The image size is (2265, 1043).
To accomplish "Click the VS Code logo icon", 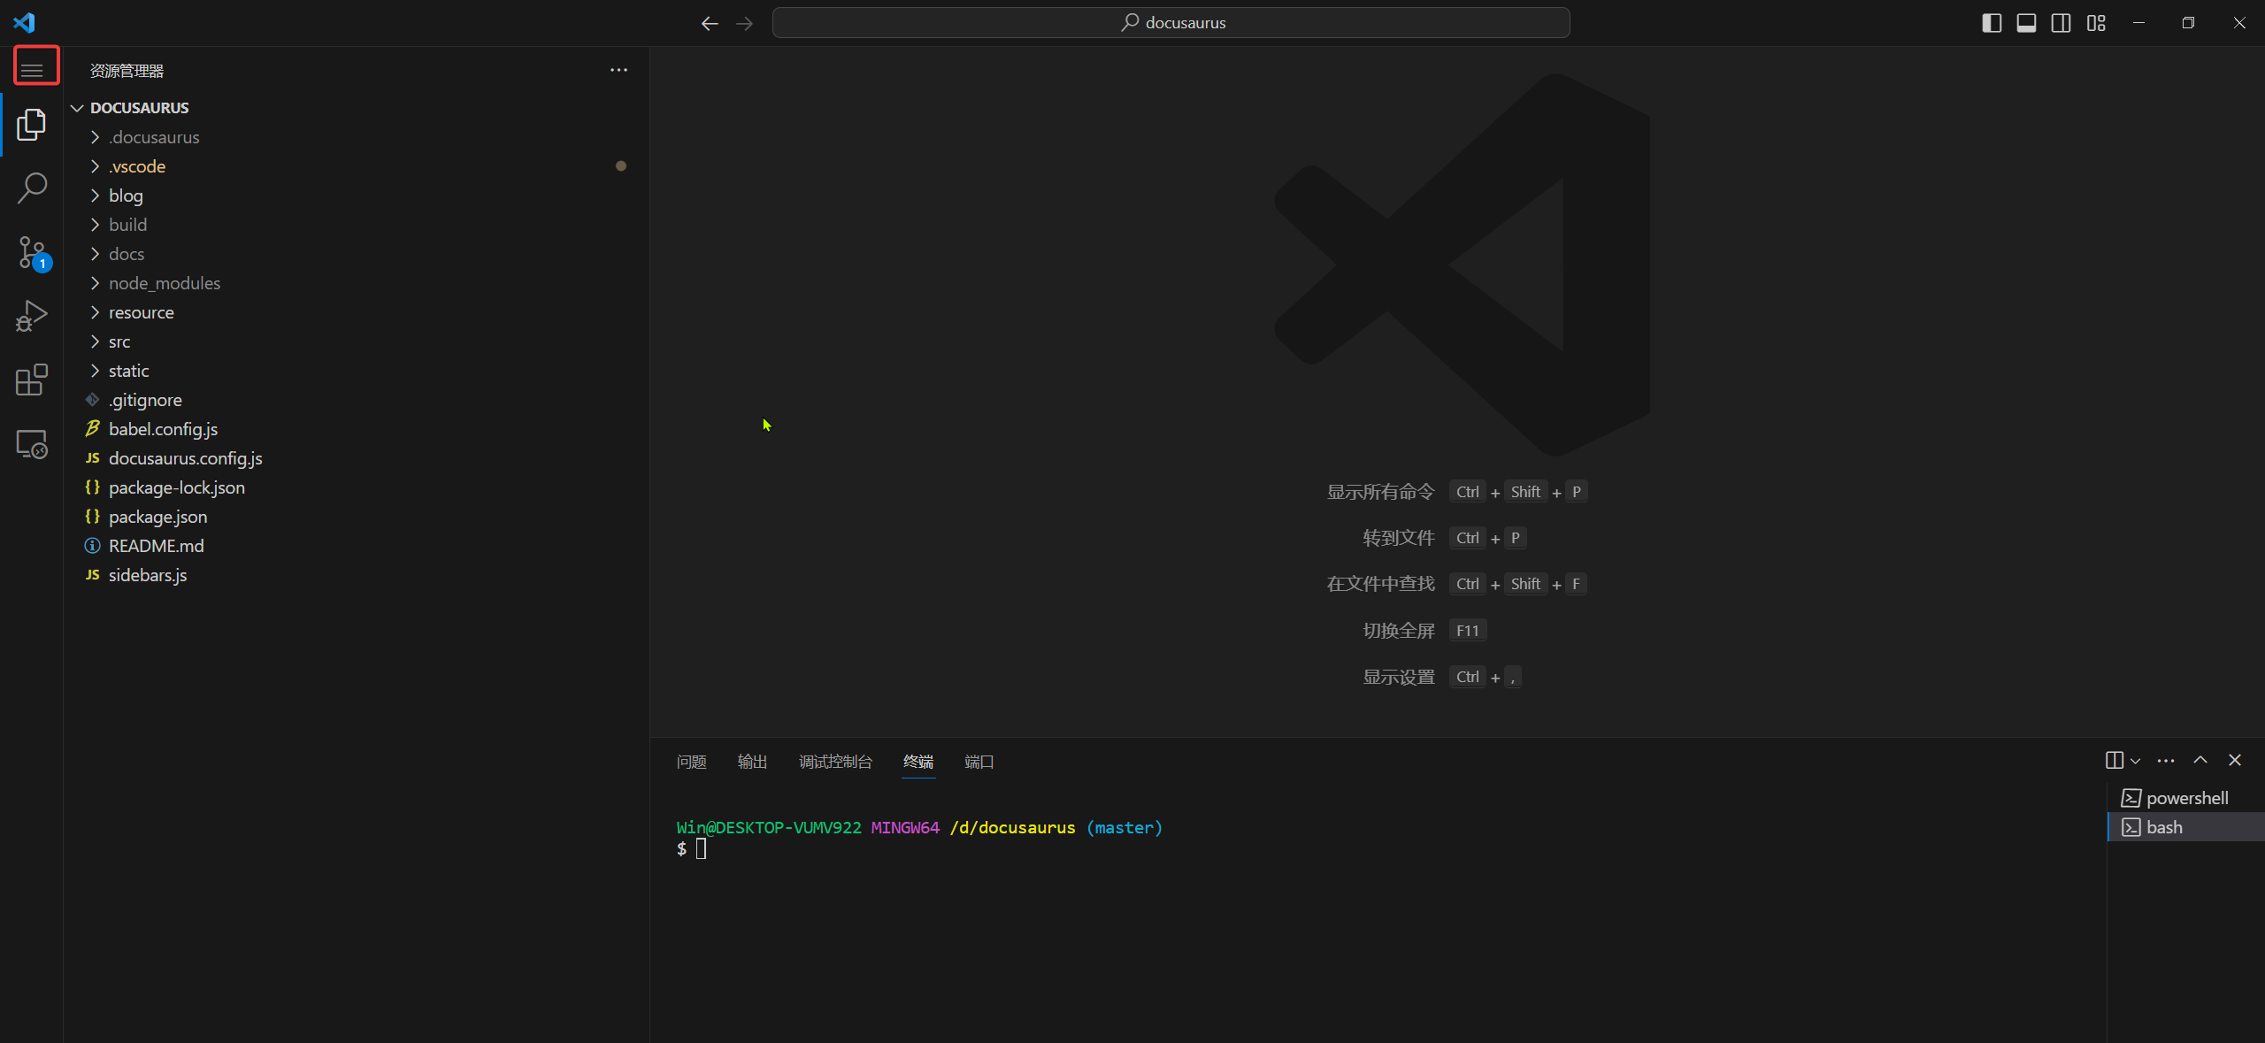I will coord(24,22).
